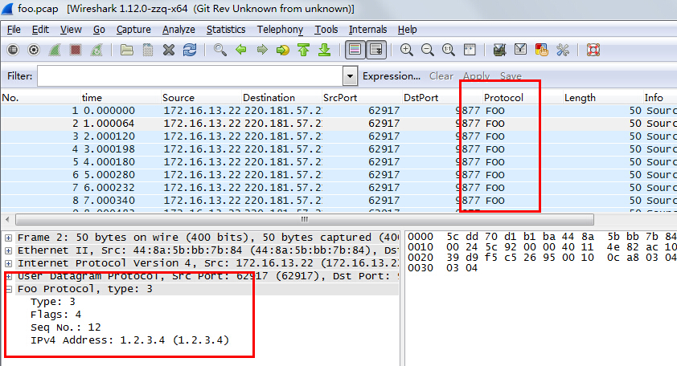The width and height of the screenshot is (677, 366).
Task: Open the capture interfaces list icon
Action: tap(13, 50)
